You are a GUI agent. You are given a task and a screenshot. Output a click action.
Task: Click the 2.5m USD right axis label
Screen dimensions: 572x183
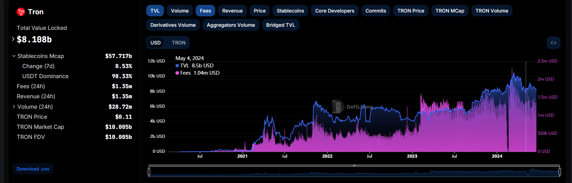pyautogui.click(x=547, y=61)
